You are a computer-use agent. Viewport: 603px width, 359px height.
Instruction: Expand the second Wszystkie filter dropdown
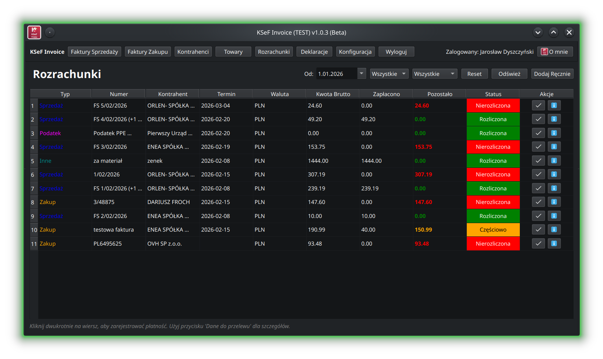pos(434,74)
